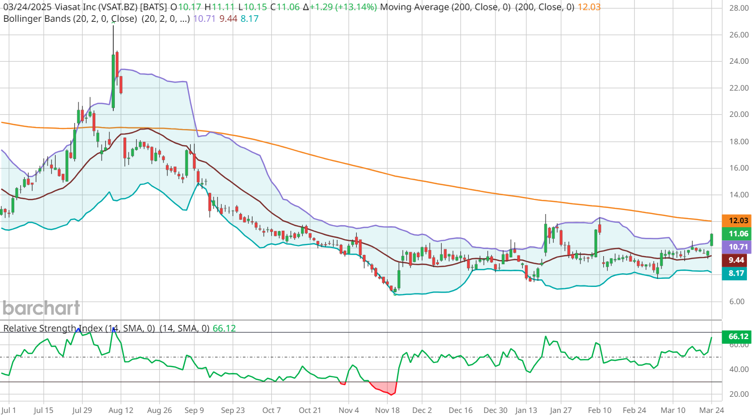Click the [BATS] exchange label
The height and width of the screenshot is (418, 752).
tap(154, 7)
